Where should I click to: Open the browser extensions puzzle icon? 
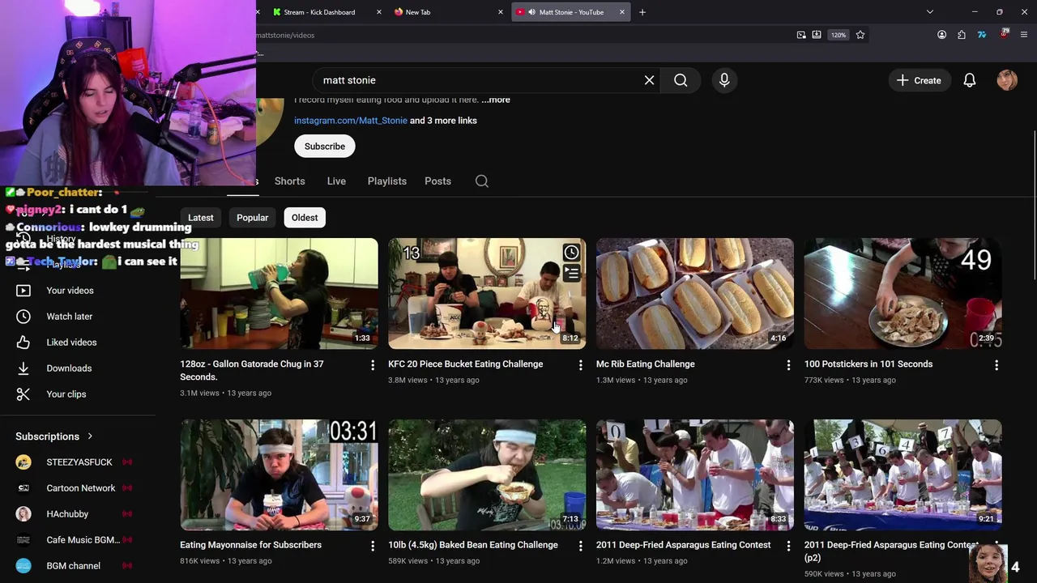(962, 35)
